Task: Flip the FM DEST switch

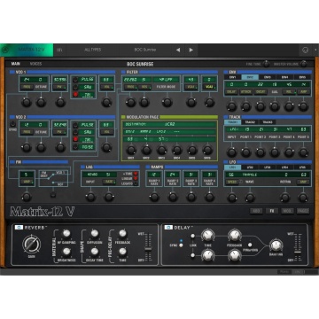Action: [x=53, y=195]
